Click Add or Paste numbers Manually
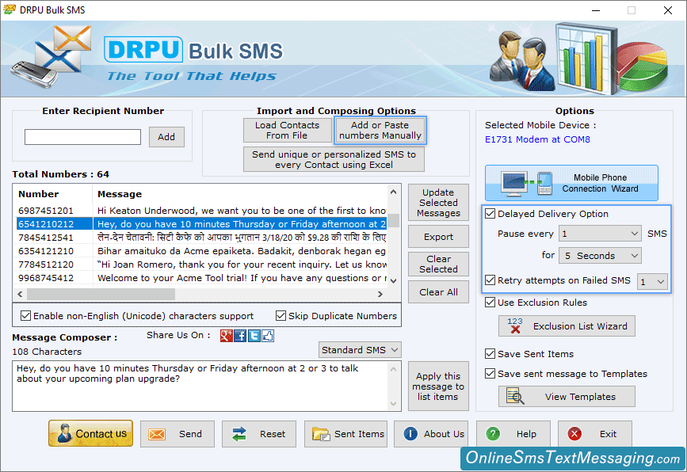 tap(380, 131)
